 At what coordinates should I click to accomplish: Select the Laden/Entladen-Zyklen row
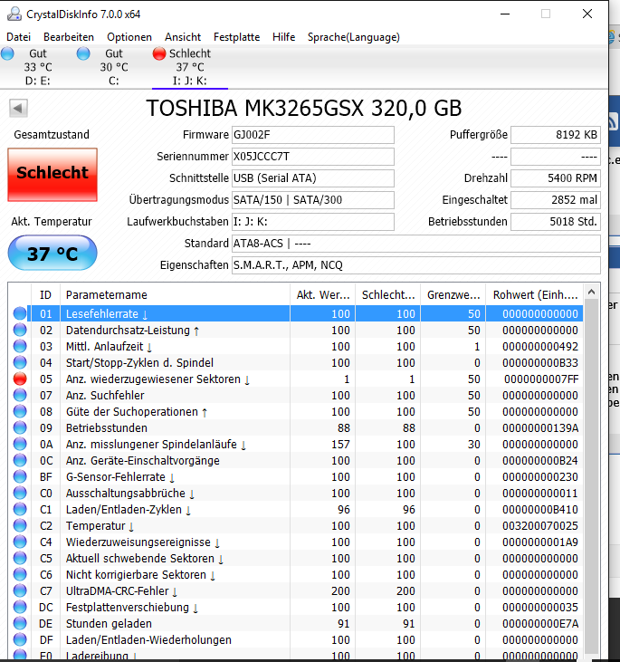click(x=296, y=510)
